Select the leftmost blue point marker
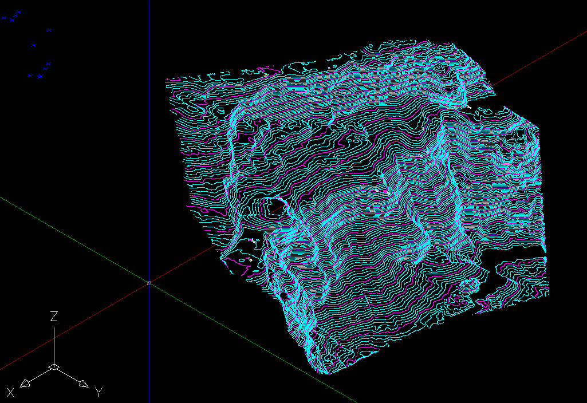The width and height of the screenshot is (587, 403). pos(3,18)
